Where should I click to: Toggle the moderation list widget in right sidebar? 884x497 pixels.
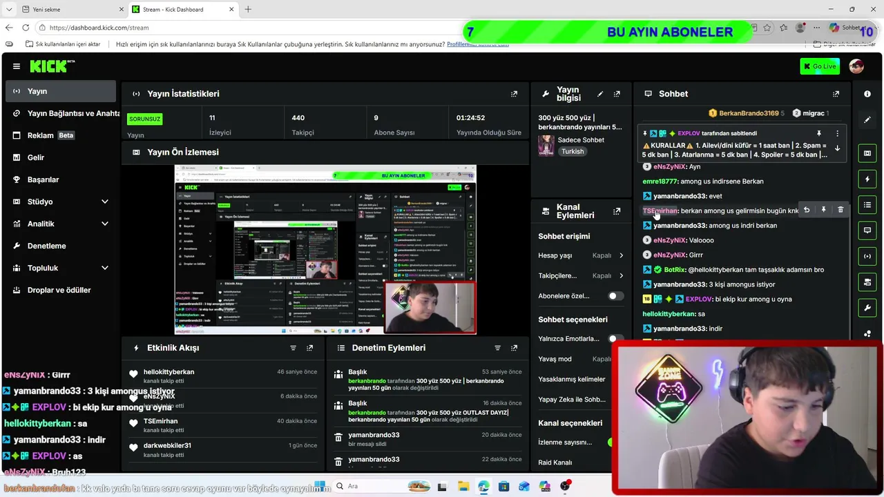pos(867,205)
